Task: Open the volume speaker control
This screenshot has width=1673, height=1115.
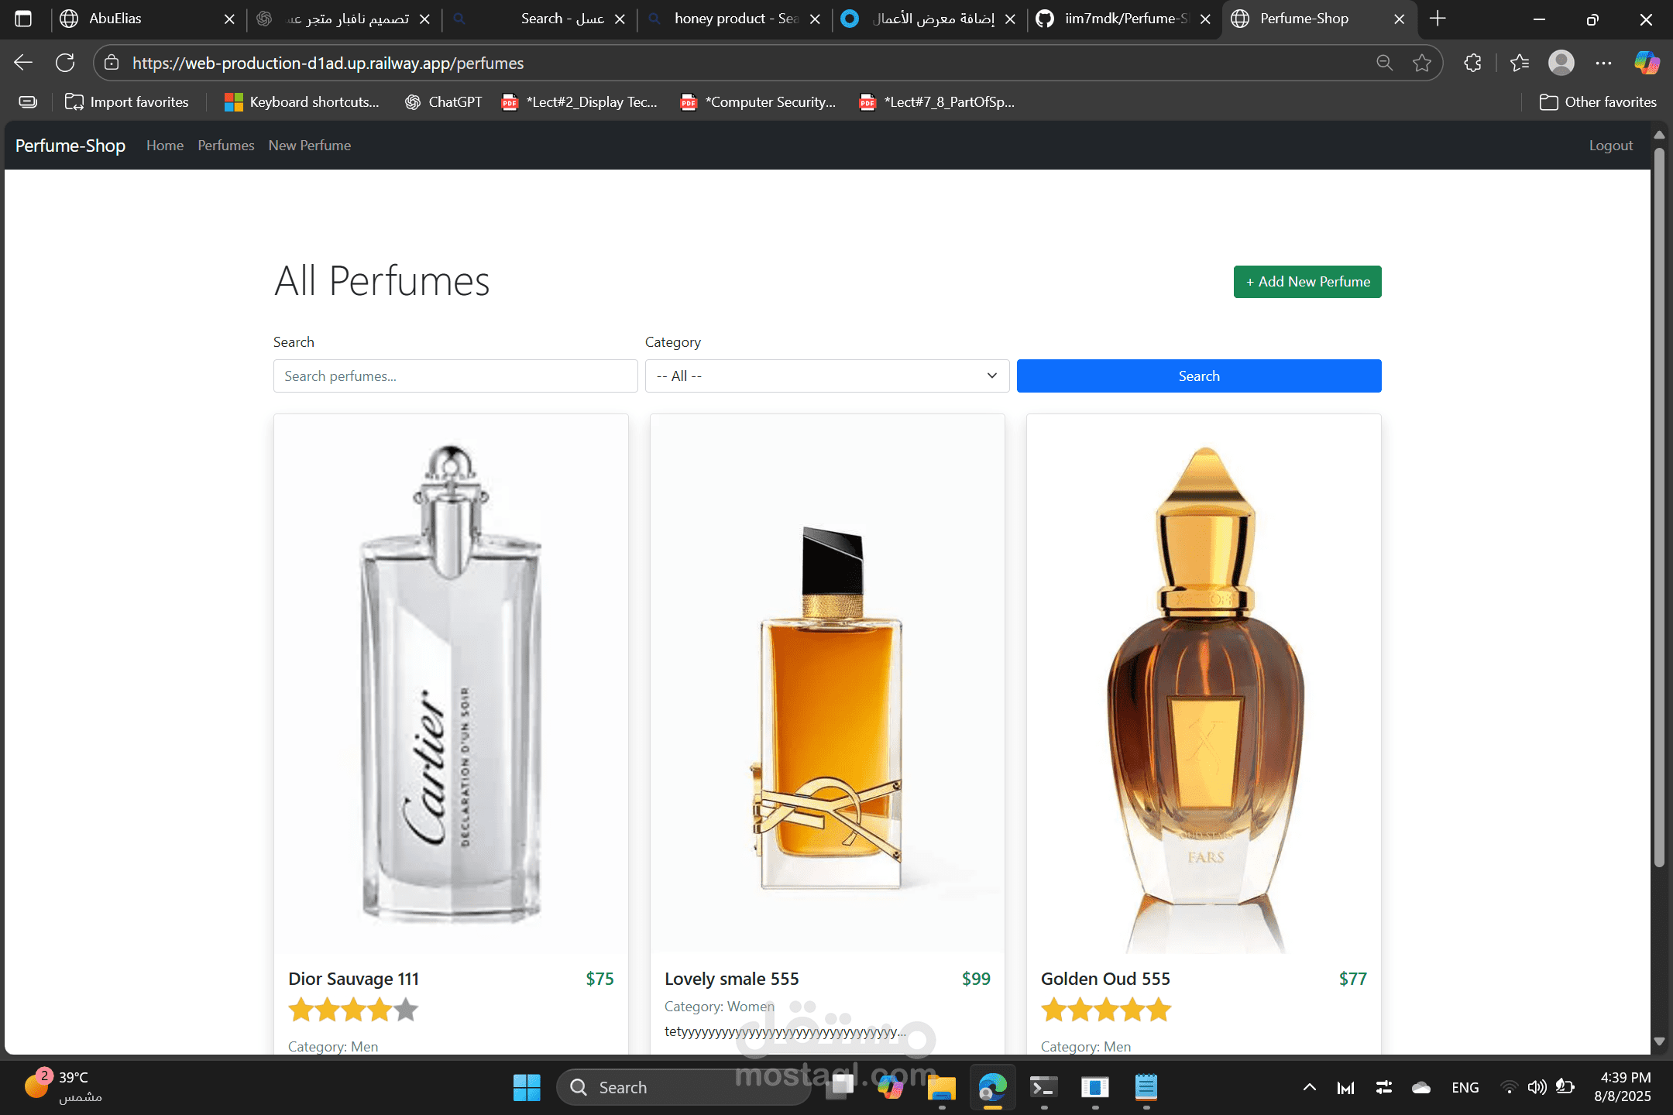Action: pyautogui.click(x=1537, y=1087)
